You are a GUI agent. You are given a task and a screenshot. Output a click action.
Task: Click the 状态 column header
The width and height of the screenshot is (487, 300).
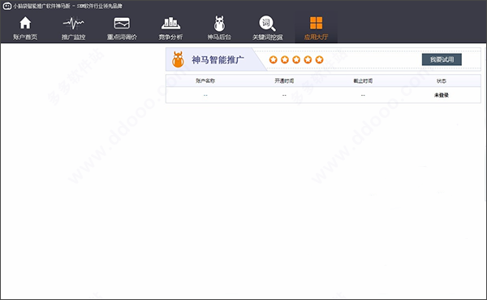(442, 81)
